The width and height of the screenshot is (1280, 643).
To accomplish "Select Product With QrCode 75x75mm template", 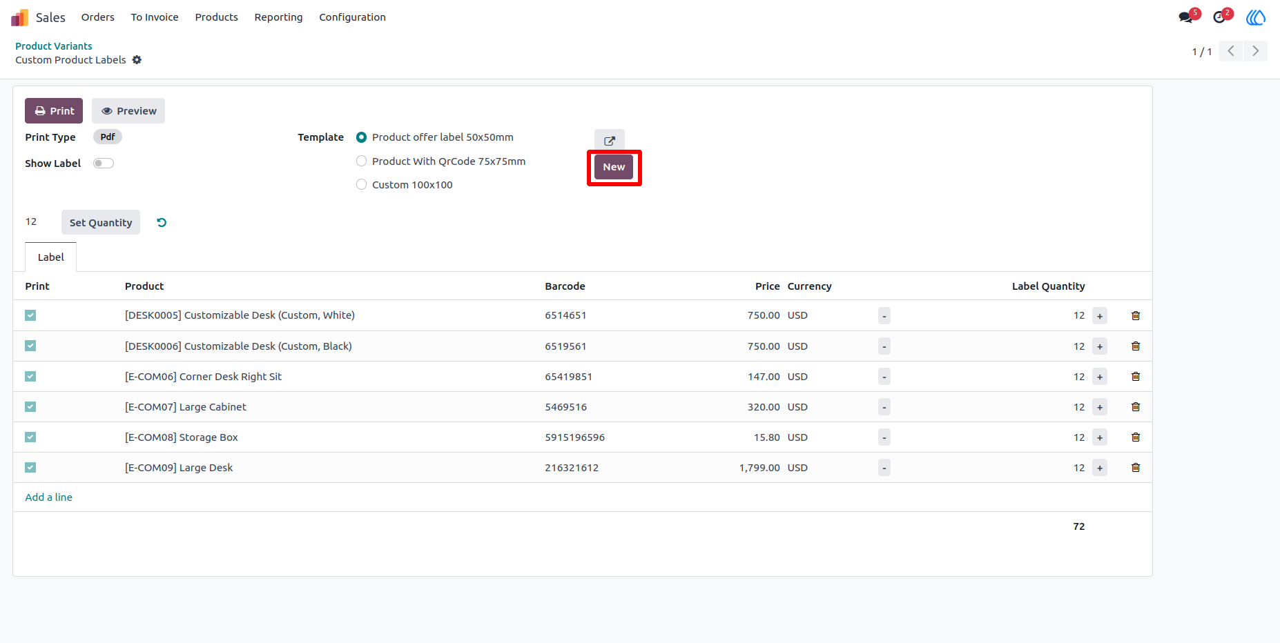I will [361, 161].
